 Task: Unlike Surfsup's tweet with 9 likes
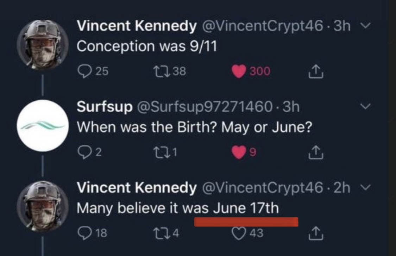[x=239, y=153]
